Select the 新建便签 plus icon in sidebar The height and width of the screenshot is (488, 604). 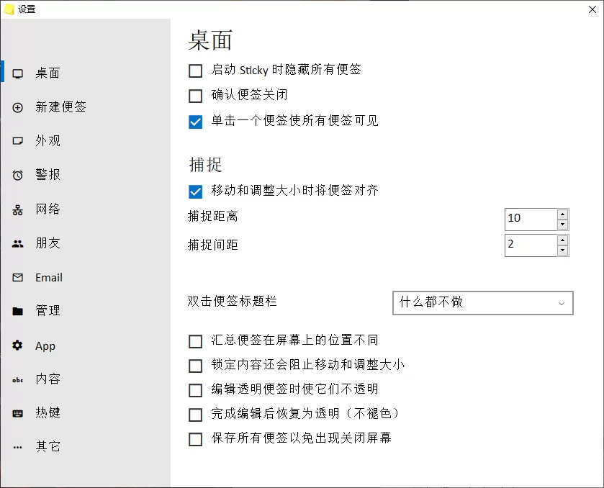17,107
